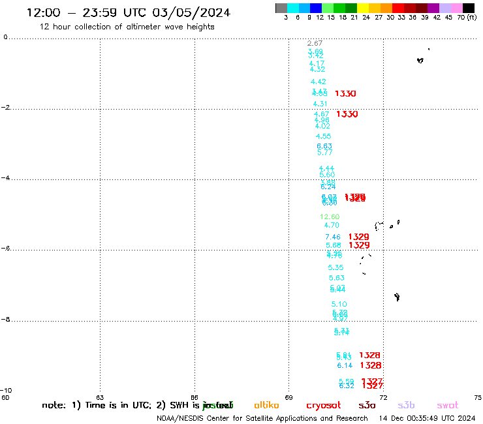Click the wave height value '4.32'
The height and width of the screenshot is (424, 483).
coord(318,69)
